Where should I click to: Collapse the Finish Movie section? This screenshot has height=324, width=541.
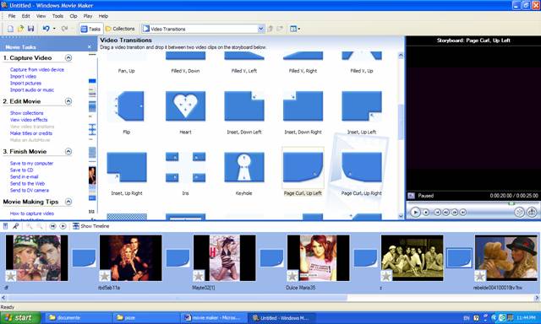[68, 152]
